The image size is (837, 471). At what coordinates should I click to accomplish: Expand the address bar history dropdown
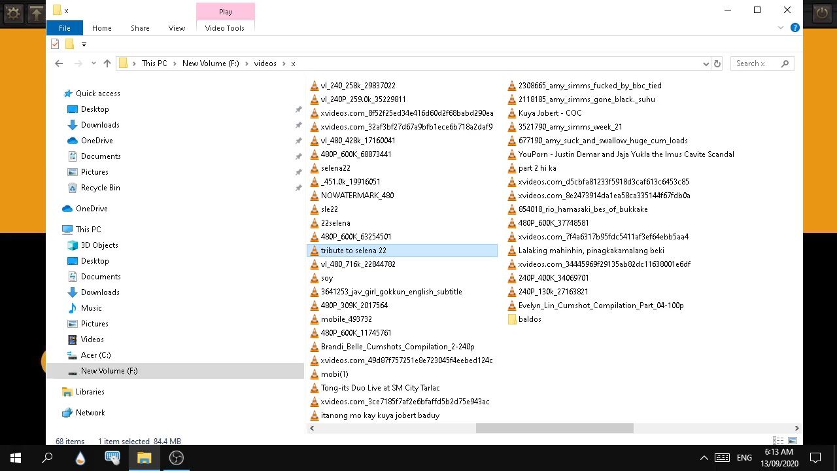(706, 63)
